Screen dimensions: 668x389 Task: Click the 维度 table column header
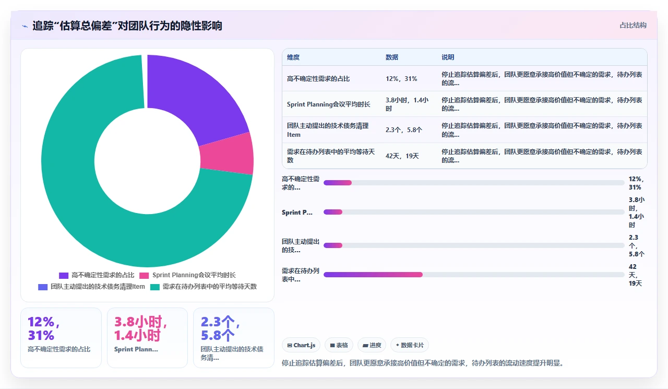(x=293, y=57)
